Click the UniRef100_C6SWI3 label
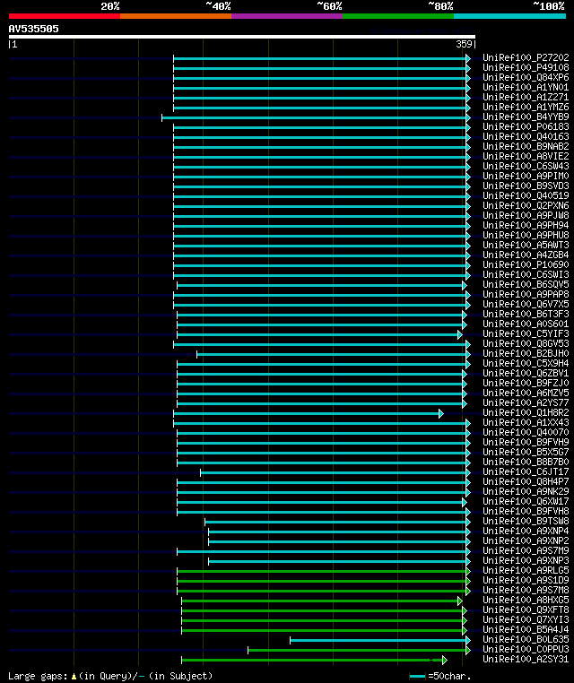Screen dimensions: 574x683 (x=526, y=274)
